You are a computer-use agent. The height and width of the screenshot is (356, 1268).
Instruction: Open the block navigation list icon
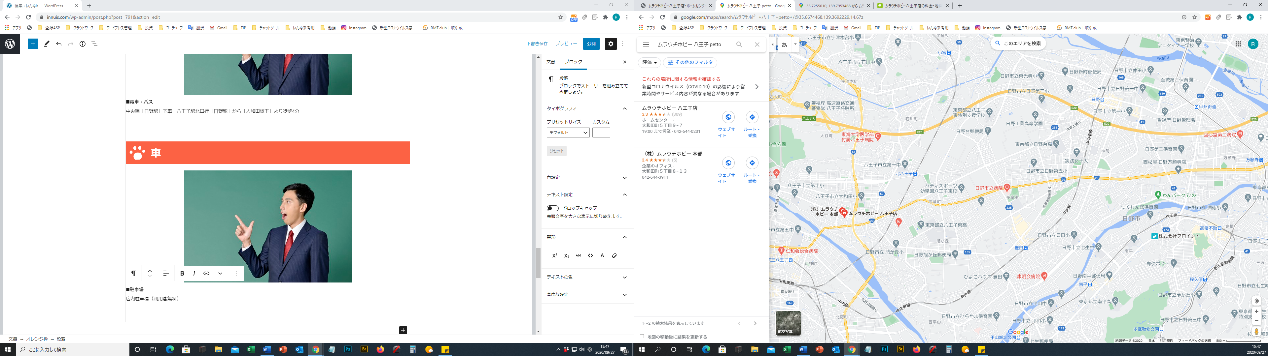[94, 44]
